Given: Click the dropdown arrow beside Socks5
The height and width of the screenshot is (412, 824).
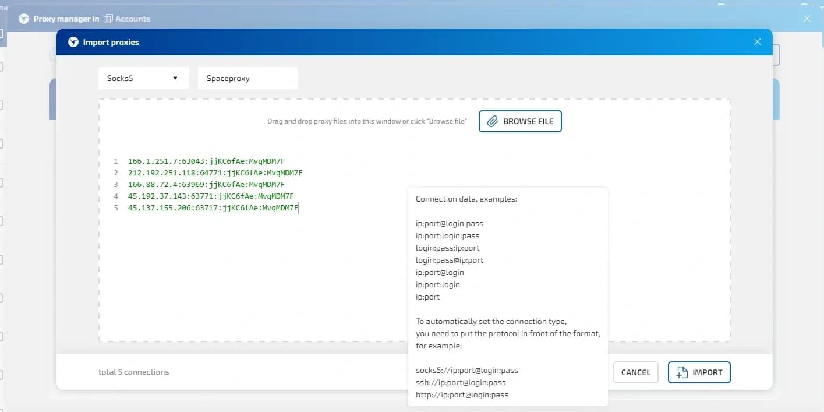Looking at the screenshot, I should pyautogui.click(x=175, y=78).
